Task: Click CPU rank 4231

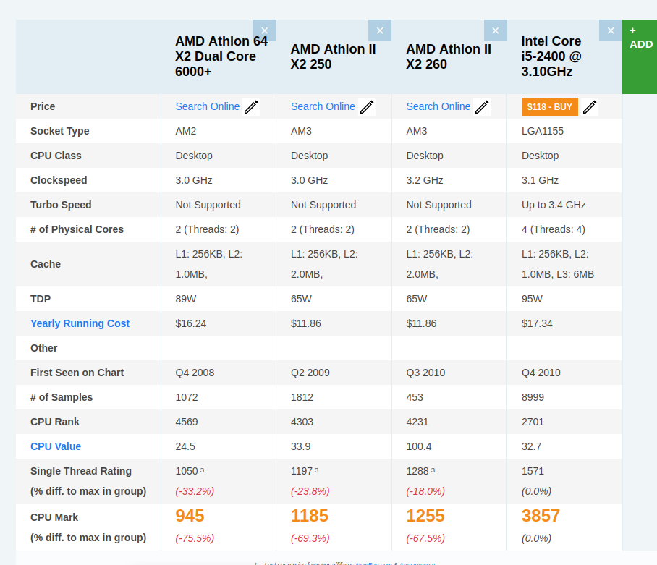Action: coord(417,422)
